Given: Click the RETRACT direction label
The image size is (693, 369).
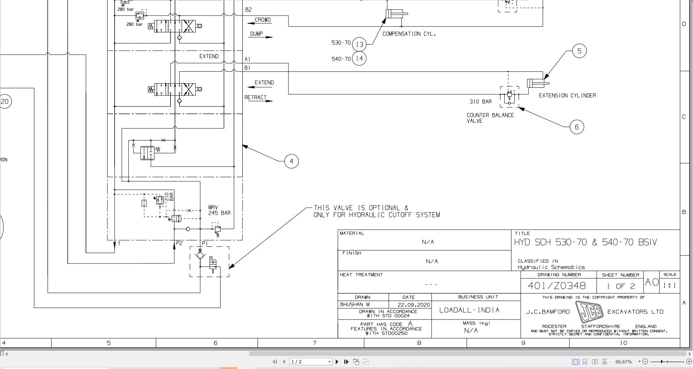Looking at the screenshot, I should pos(256,97).
